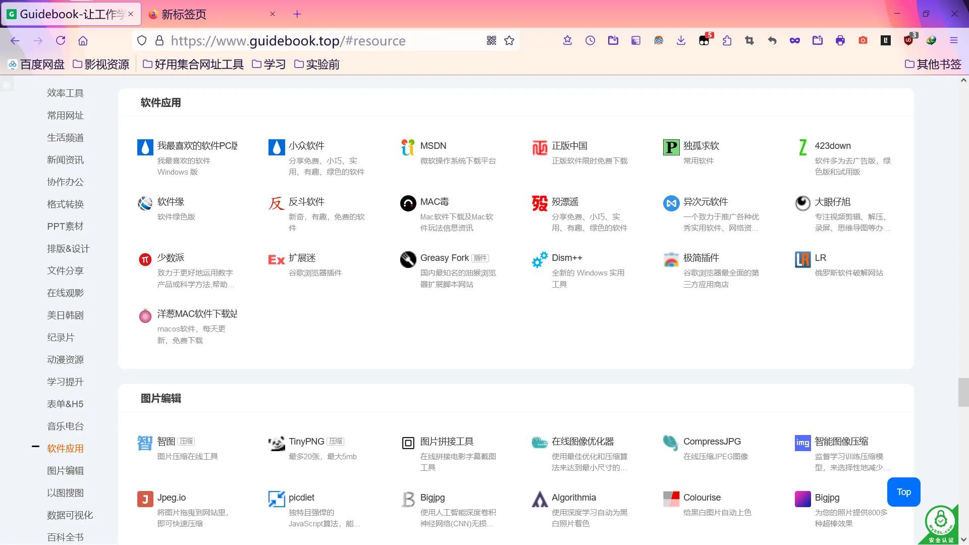Expand the 其他书签 bookmarks folder
The height and width of the screenshot is (545, 969).
(933, 64)
